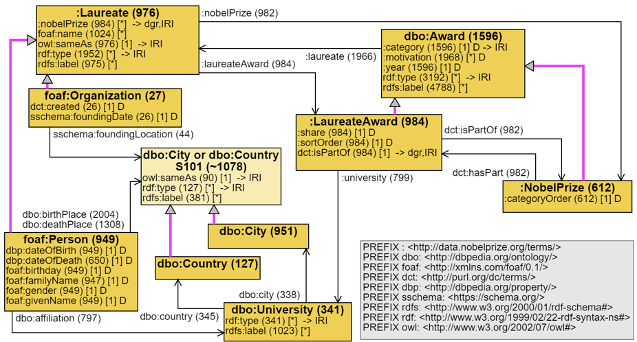Image resolution: width=637 pixels, height=342 pixels.
Task: Click the inheritance triangle on dbo:Award's right edge
Action: 530,65
